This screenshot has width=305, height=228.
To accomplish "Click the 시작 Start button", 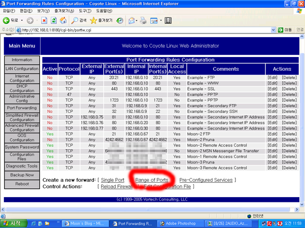I will click(13, 224).
